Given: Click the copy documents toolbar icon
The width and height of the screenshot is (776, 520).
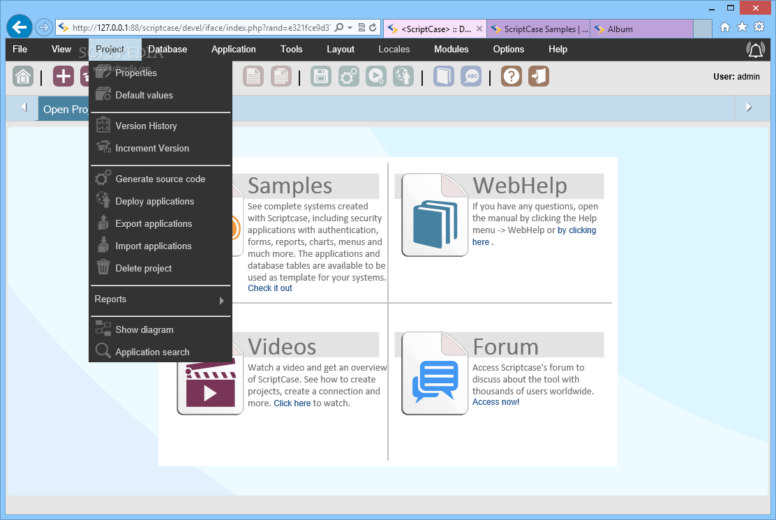Looking at the screenshot, I should [x=281, y=76].
